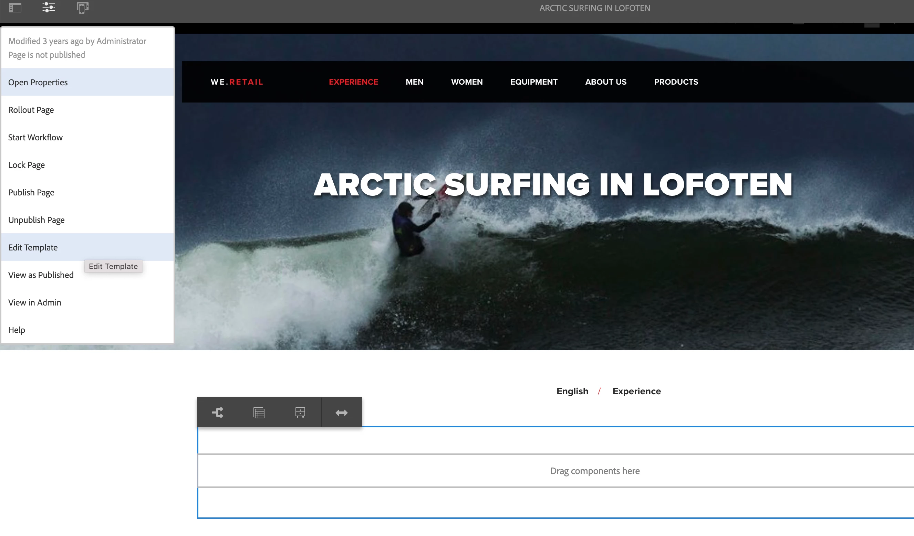Toggle the side panel icon
914x536 pixels.
(15, 8)
